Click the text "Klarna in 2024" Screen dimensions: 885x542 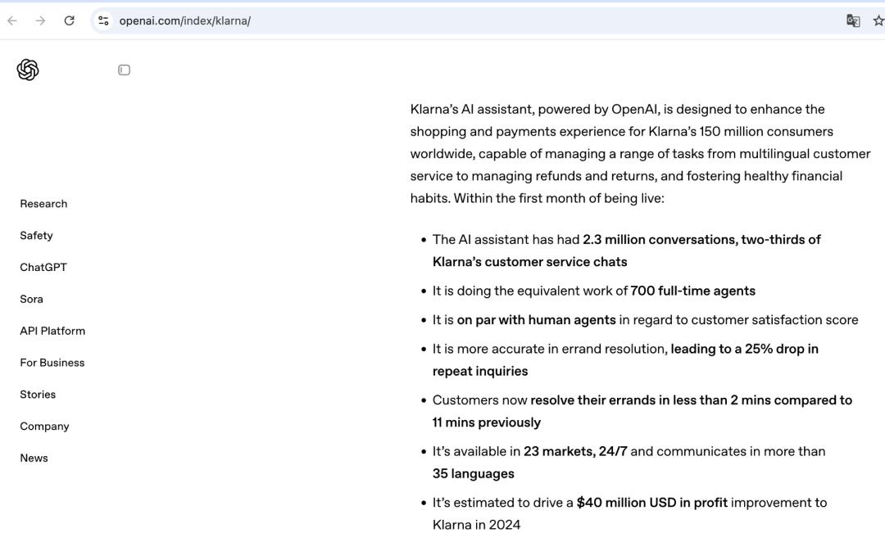point(476,525)
